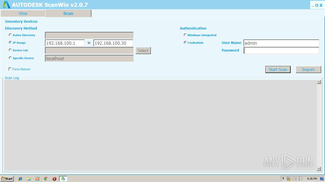
Task: Select the ScanWin taskbar item
Action: 63,179
